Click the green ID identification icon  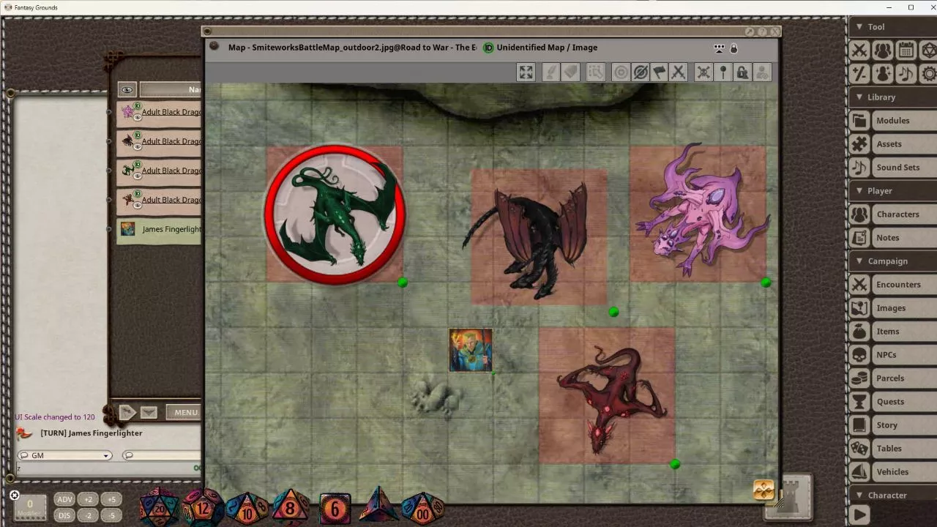click(488, 48)
